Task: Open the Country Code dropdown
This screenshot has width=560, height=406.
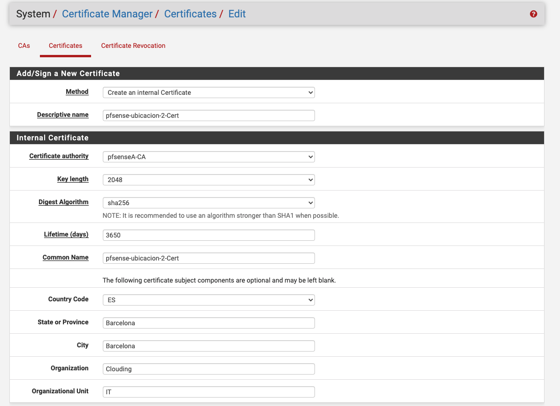Action: point(208,300)
